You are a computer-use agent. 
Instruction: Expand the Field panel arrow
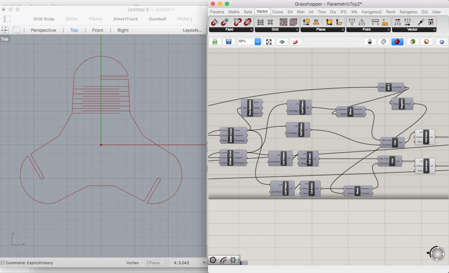coord(251,30)
